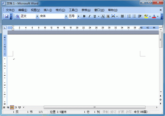Click the 1/1 page count status text
Screen dimensions: 165x116
coord(41,112)
